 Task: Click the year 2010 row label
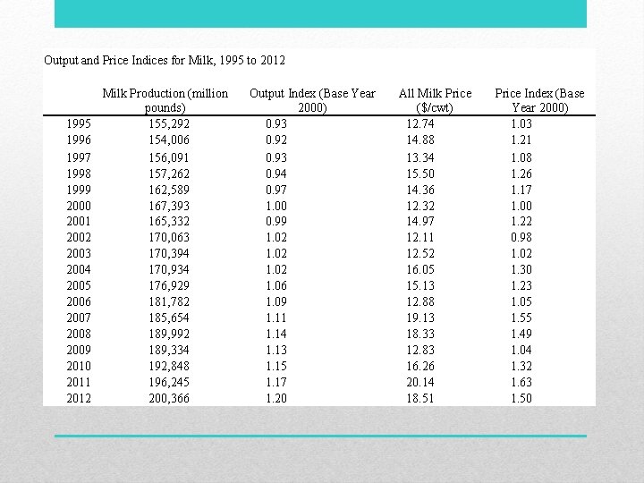(79, 365)
